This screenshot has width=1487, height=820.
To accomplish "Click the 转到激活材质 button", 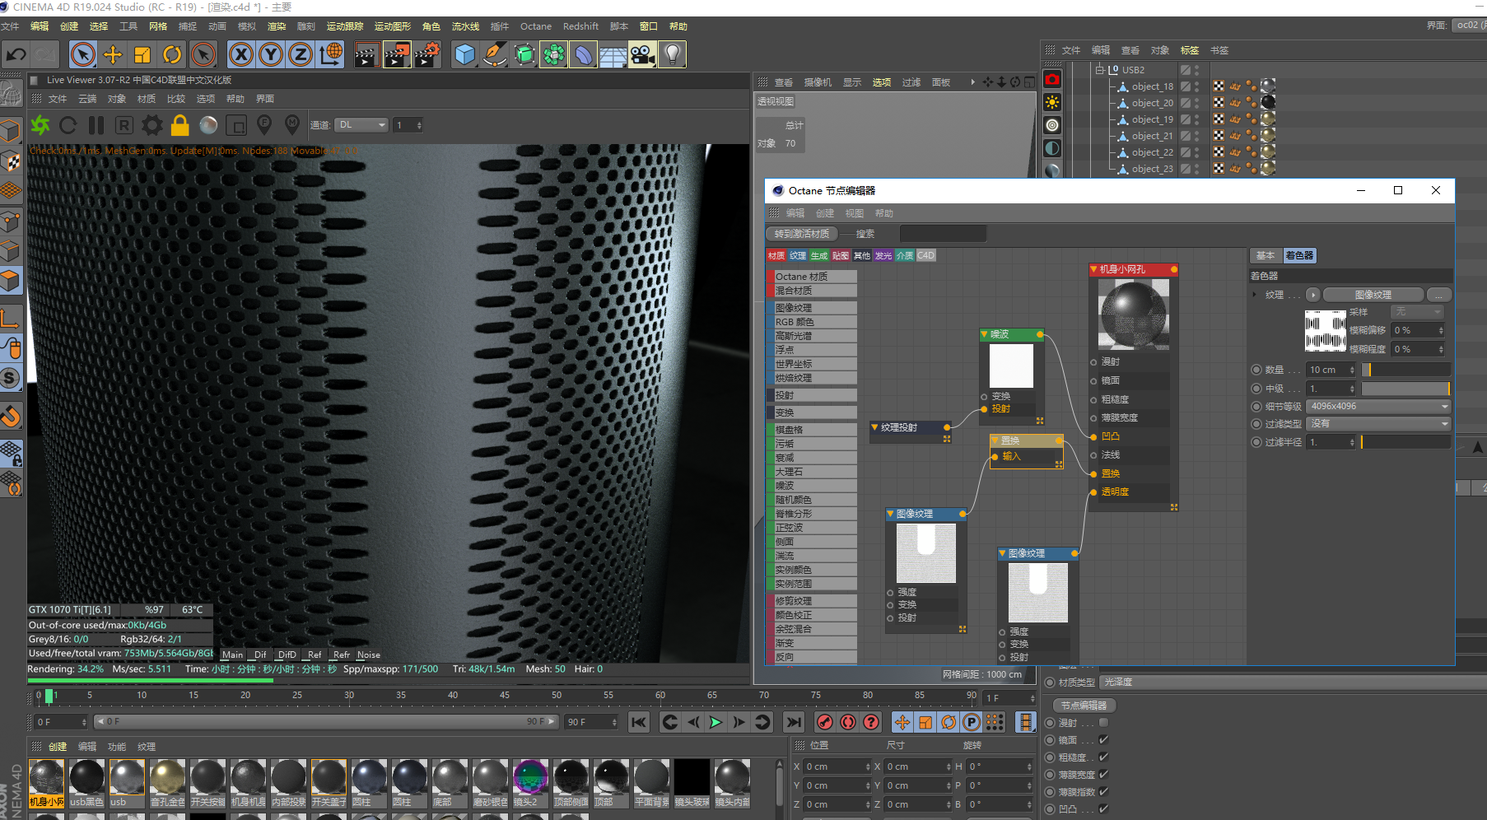I will click(801, 234).
